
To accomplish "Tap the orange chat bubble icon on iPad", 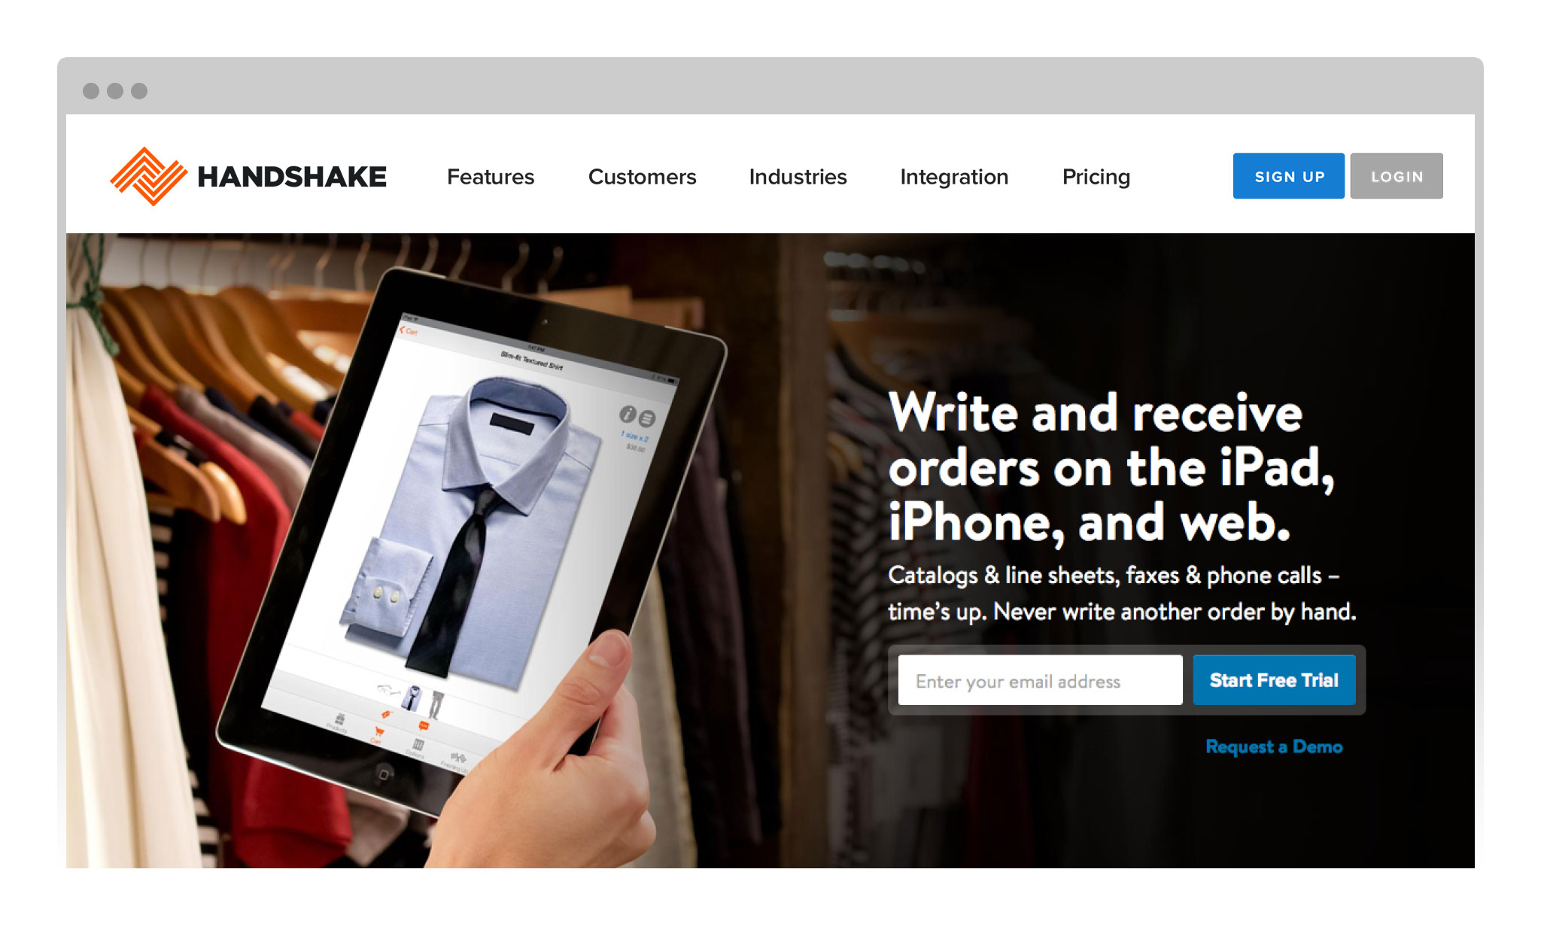I will click(x=424, y=726).
